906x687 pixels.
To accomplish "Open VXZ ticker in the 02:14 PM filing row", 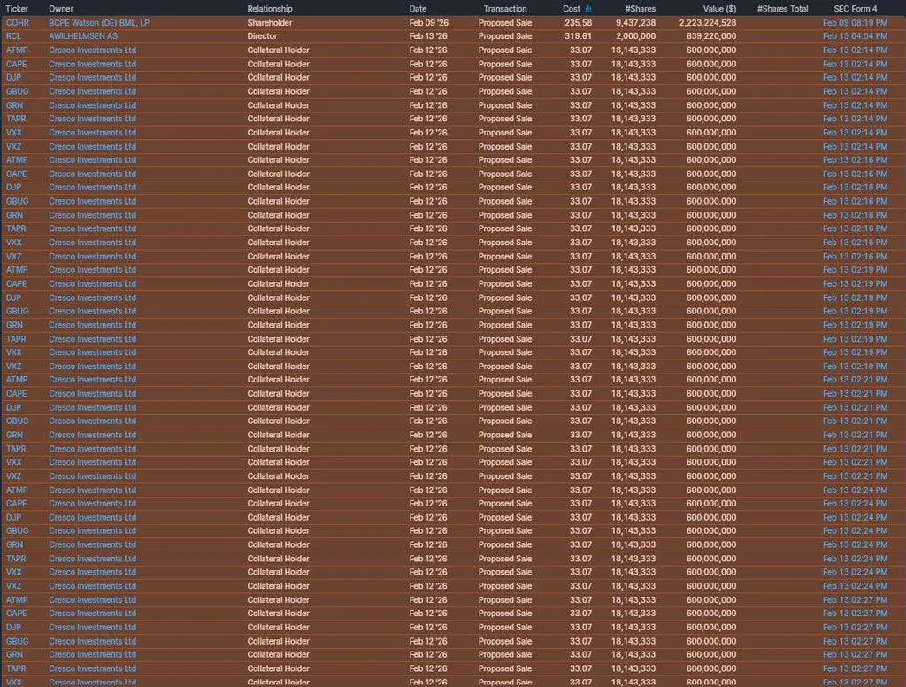I will point(14,147).
